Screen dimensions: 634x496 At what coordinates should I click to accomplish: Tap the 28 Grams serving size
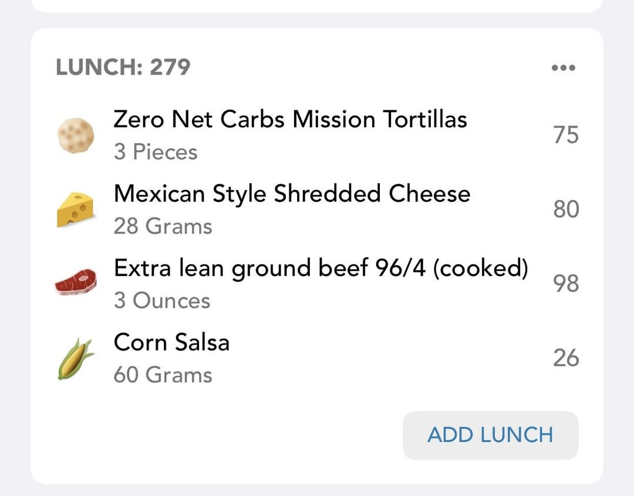(163, 226)
